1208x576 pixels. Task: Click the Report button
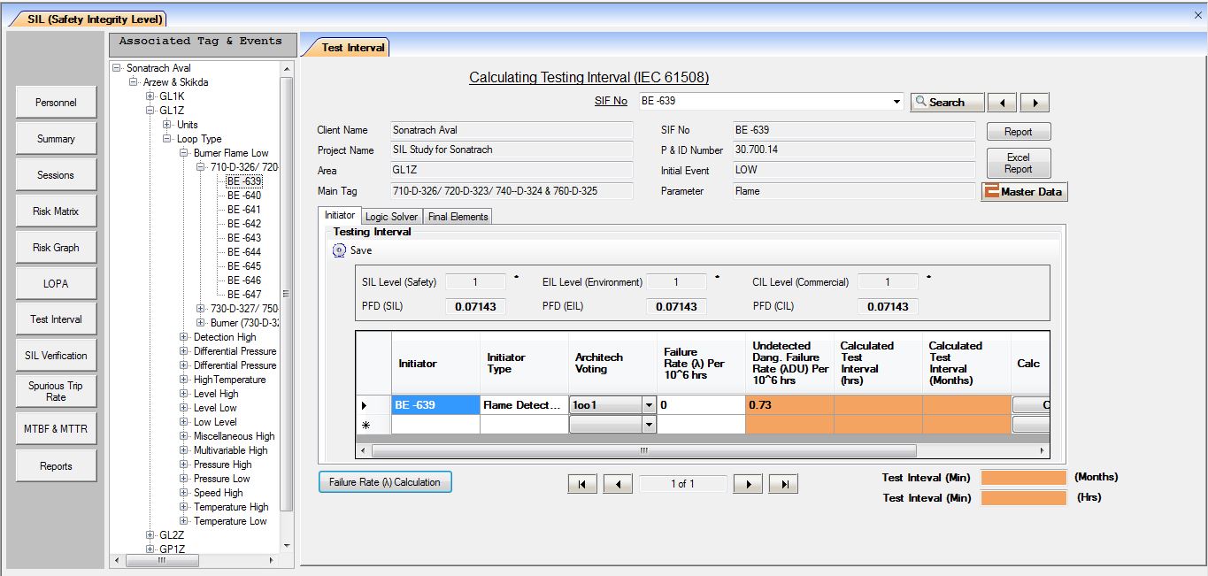1019,132
